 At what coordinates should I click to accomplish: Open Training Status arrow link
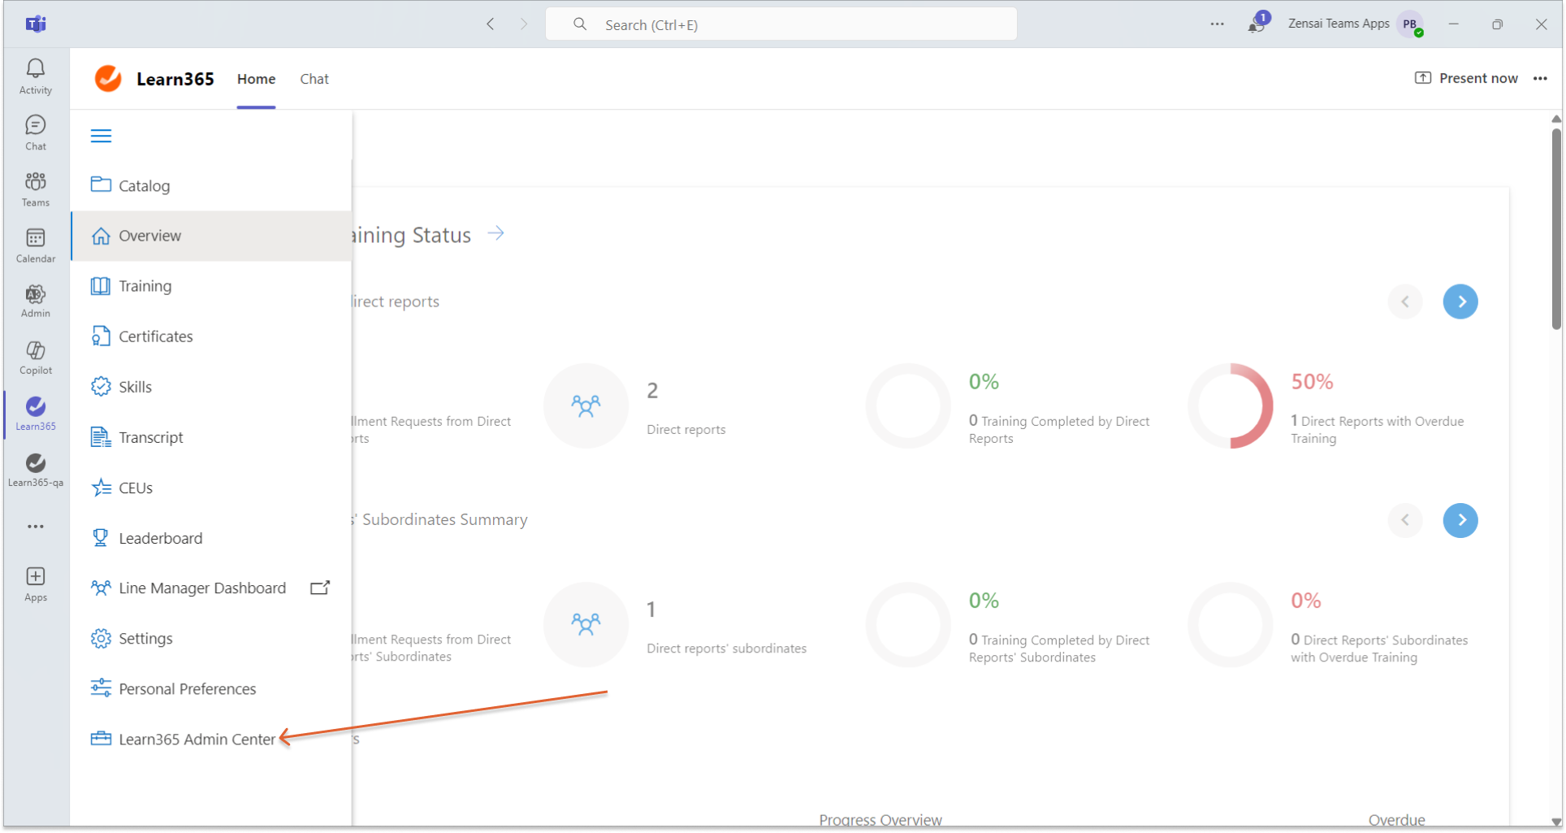495,234
